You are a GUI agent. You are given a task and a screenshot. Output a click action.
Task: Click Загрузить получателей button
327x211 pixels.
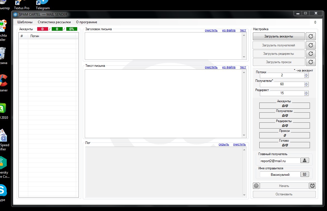(x=279, y=45)
